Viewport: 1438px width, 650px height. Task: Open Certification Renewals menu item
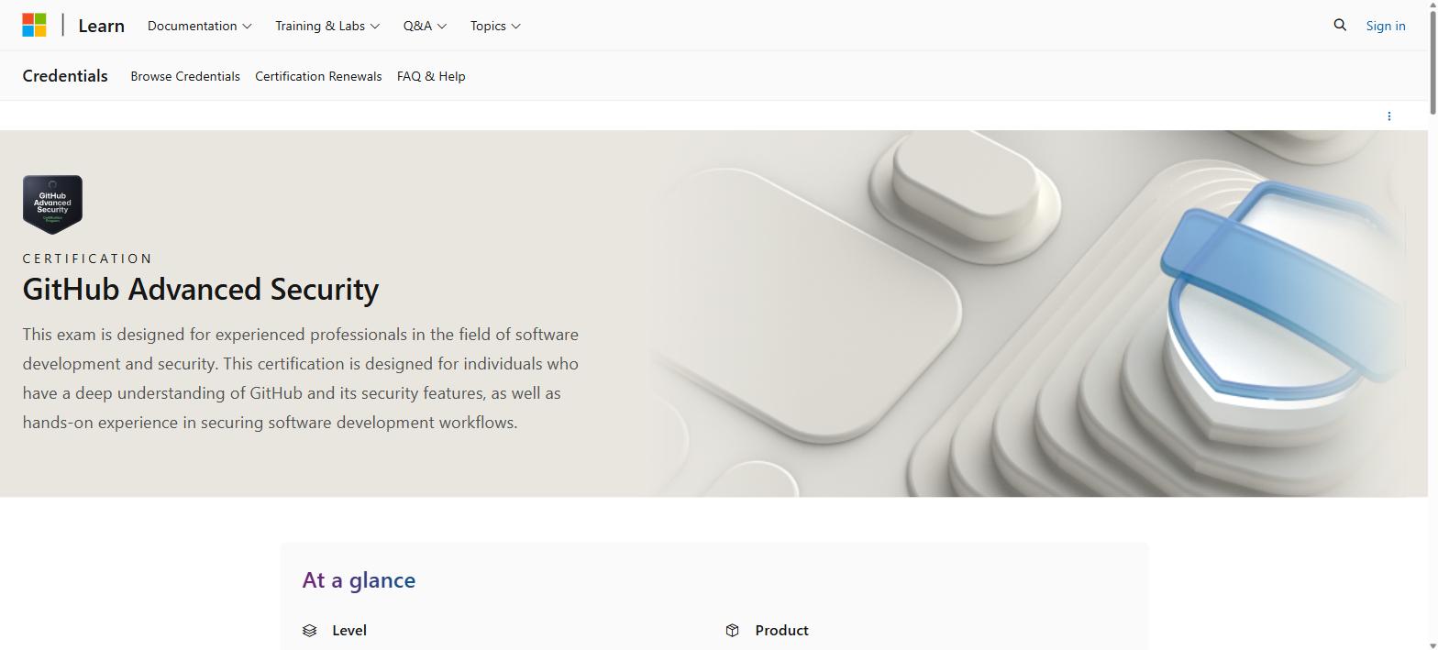pos(318,76)
